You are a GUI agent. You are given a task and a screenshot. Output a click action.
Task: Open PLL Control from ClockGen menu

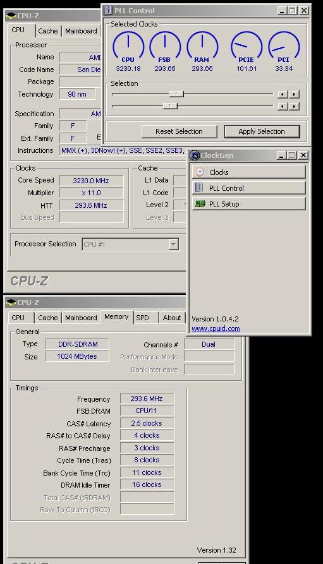pyautogui.click(x=249, y=188)
